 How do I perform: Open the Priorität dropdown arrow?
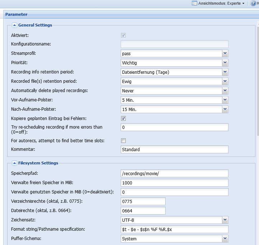225,63
